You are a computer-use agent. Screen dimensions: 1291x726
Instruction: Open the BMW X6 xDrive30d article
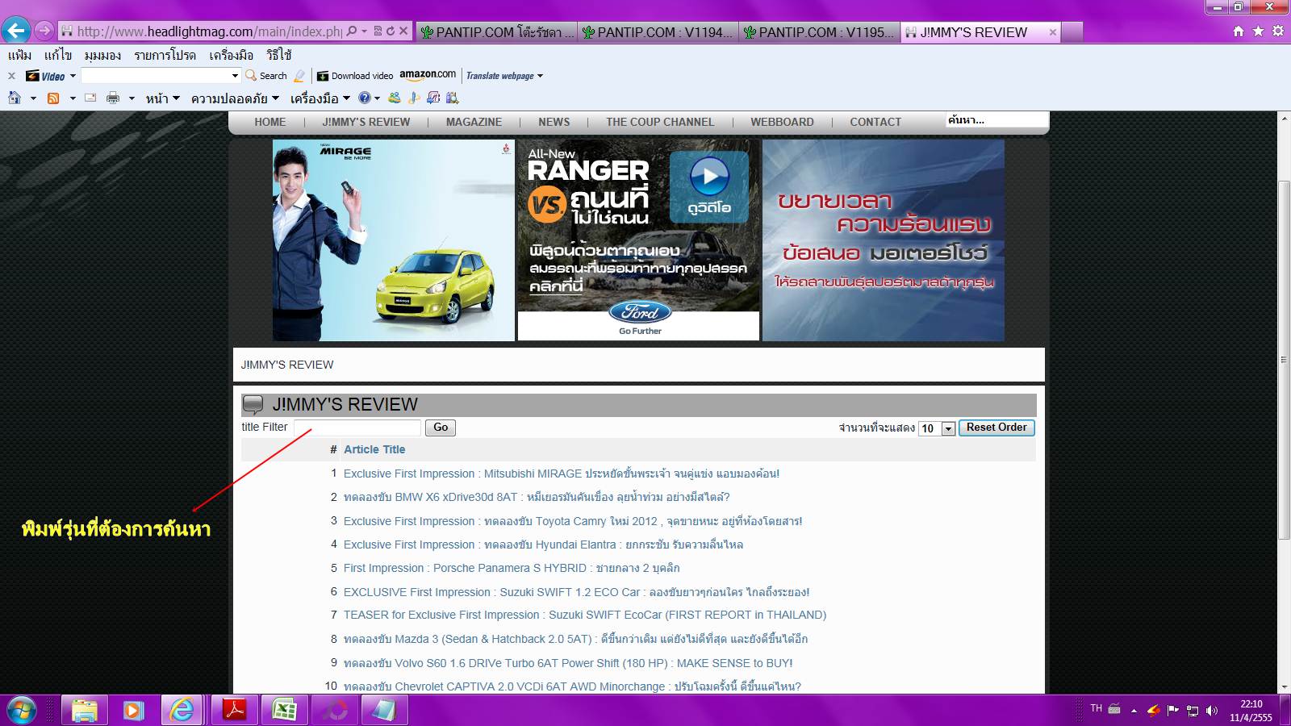537,497
